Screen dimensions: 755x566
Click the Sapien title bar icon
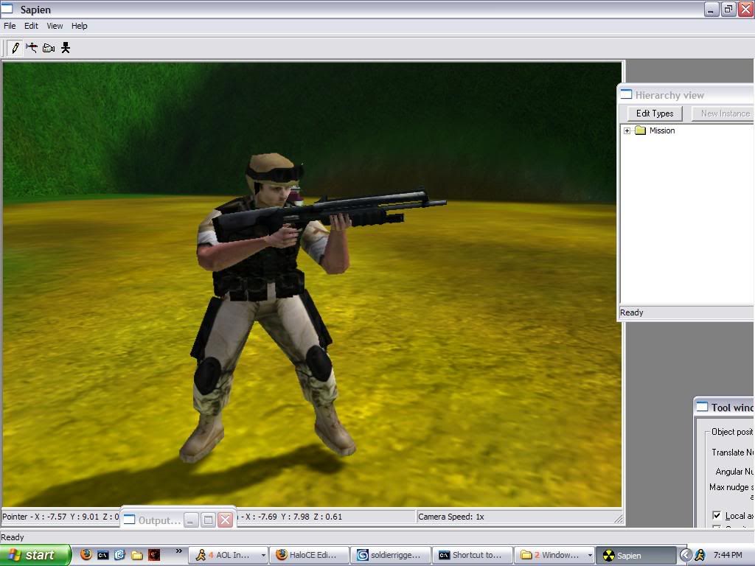[x=7, y=9]
